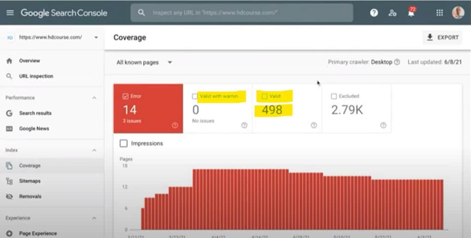The height and width of the screenshot is (238, 471).
Task: Select the Coverage sidebar item
Action: (52, 166)
